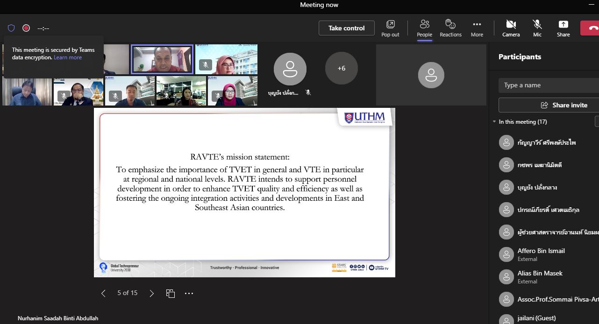Turn on the Camera
The image size is (599, 324).
tap(511, 28)
